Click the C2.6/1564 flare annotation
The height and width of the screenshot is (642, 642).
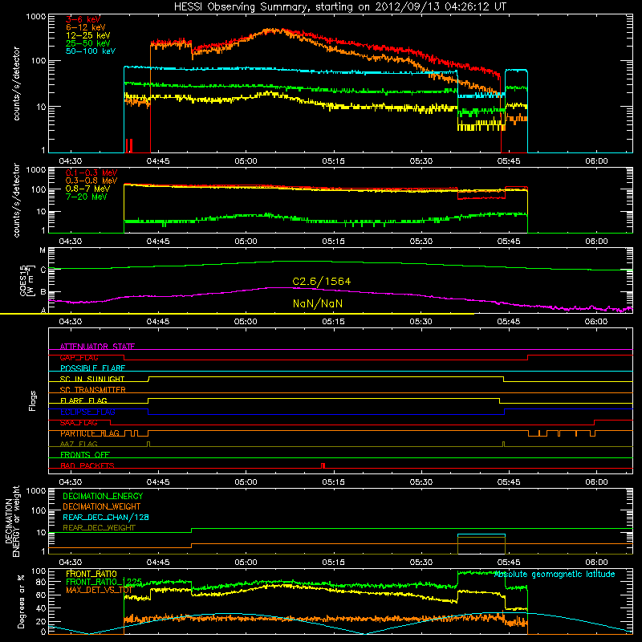point(322,282)
